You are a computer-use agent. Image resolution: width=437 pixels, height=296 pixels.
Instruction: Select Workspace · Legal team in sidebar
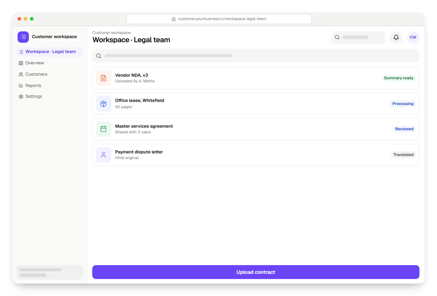pyautogui.click(x=49, y=52)
